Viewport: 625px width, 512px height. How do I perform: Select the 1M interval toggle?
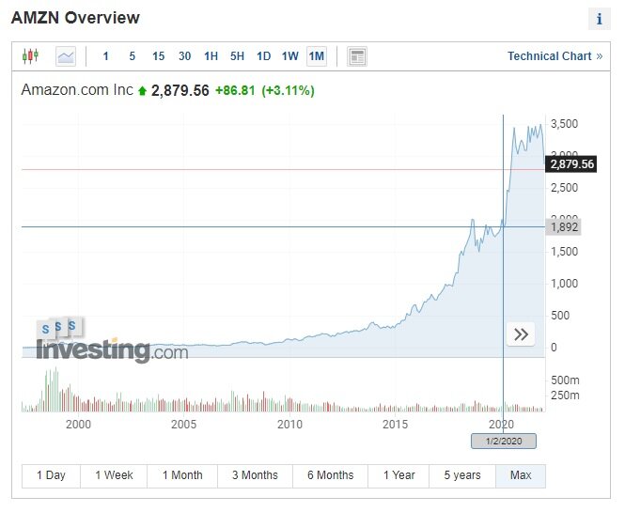tap(317, 56)
